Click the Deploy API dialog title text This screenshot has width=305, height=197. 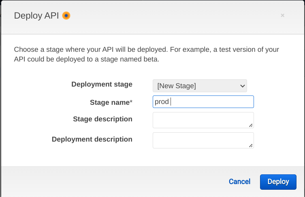point(36,16)
